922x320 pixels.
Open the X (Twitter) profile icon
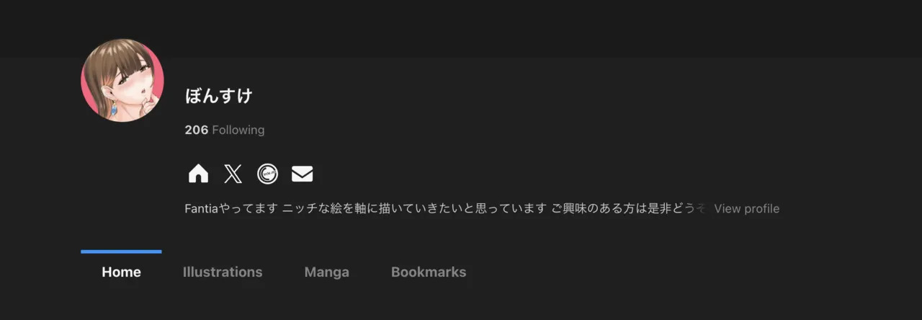click(x=233, y=174)
